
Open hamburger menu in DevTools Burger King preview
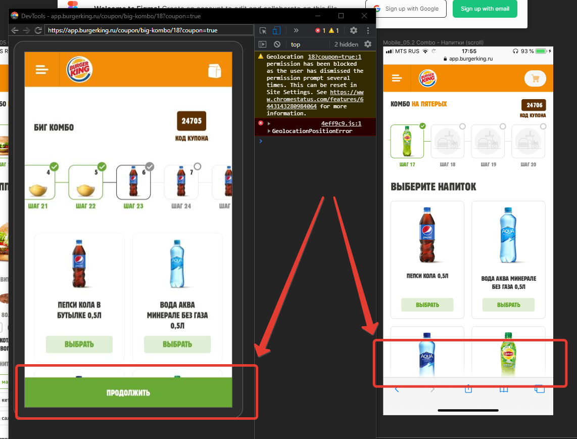pos(42,70)
